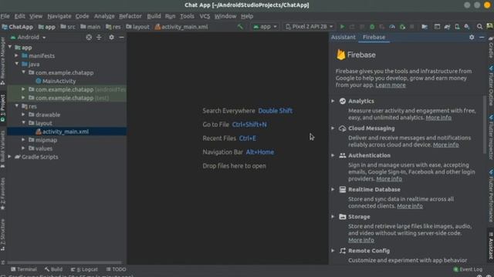The height and width of the screenshot is (277, 494).
Task: Expand the Realtime Database section arrow
Action: 333,189
